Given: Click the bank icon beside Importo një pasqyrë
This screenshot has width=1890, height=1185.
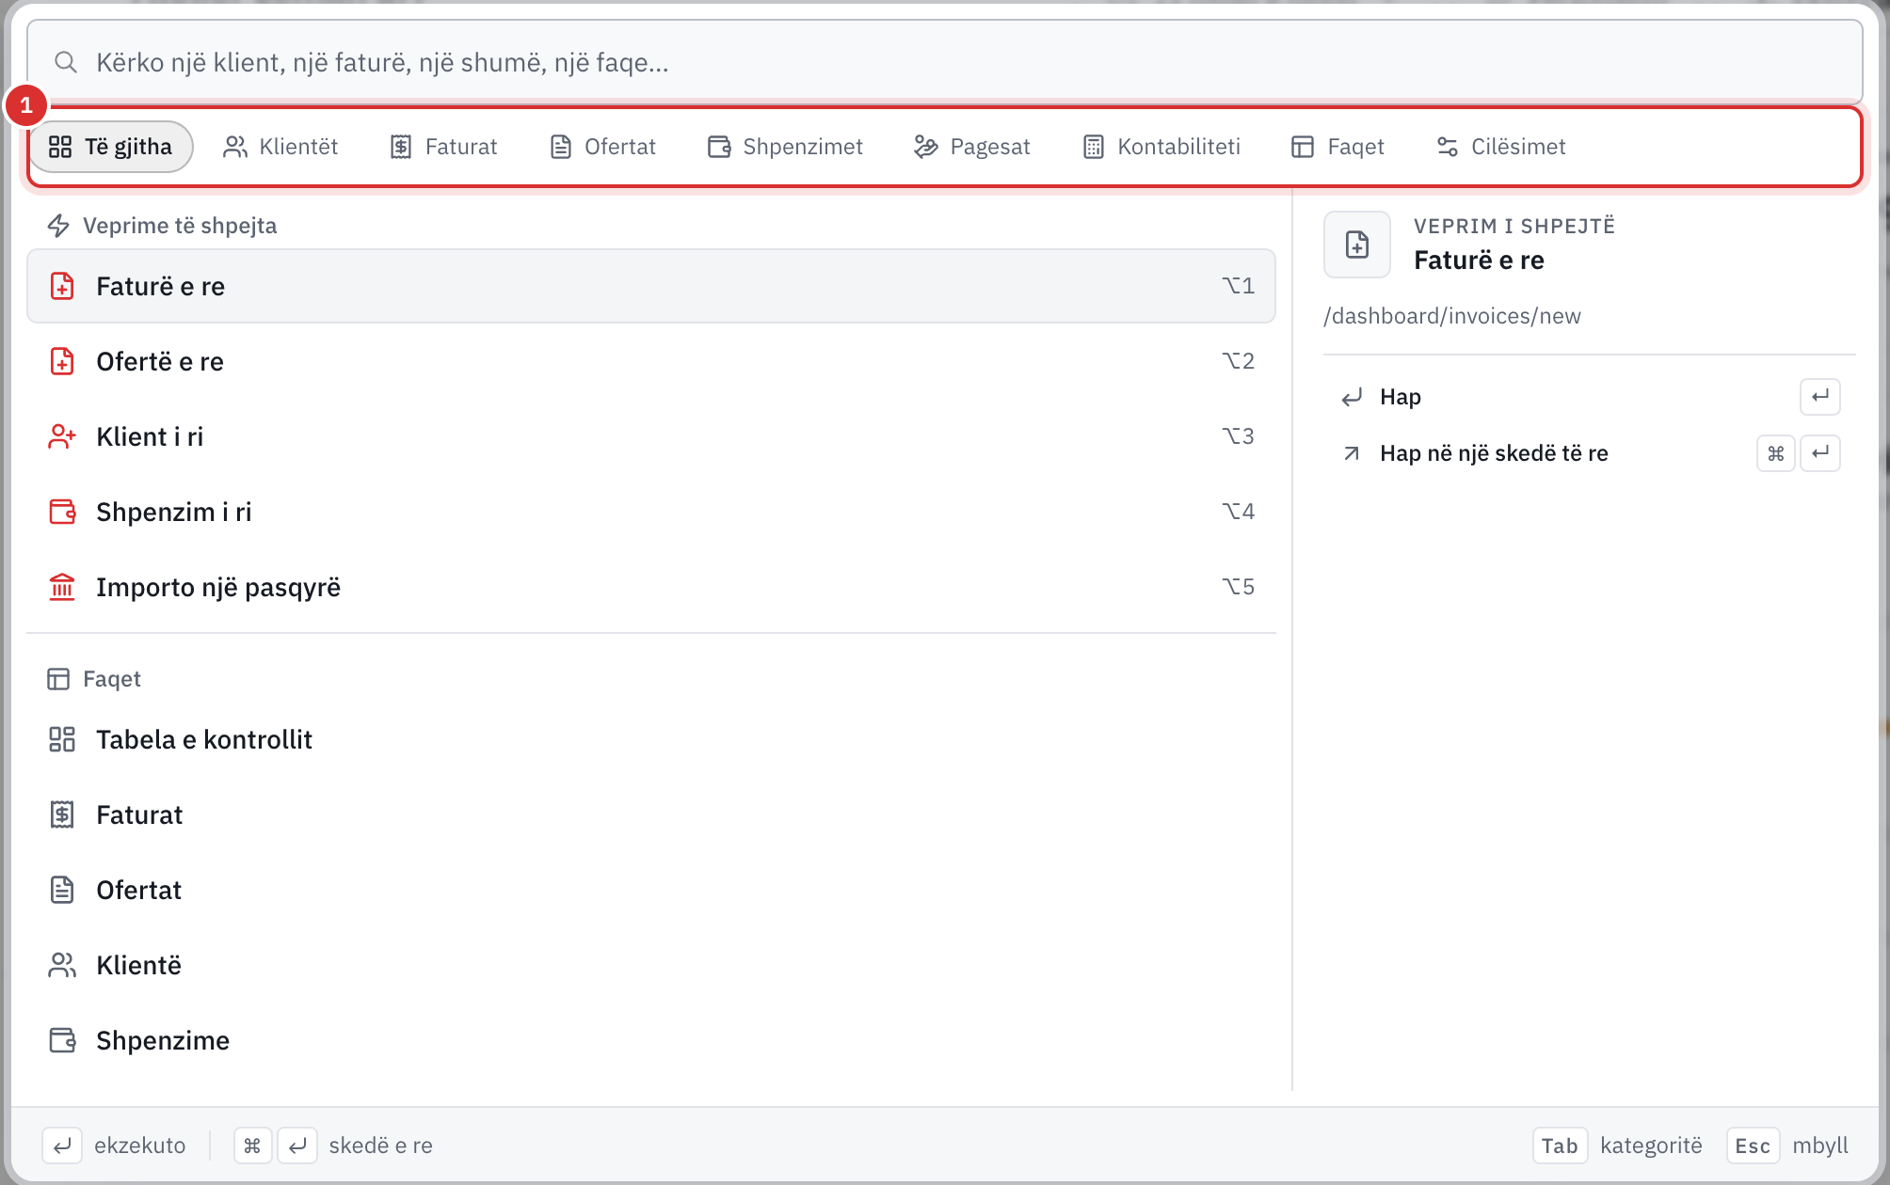Looking at the screenshot, I should coord(62,587).
